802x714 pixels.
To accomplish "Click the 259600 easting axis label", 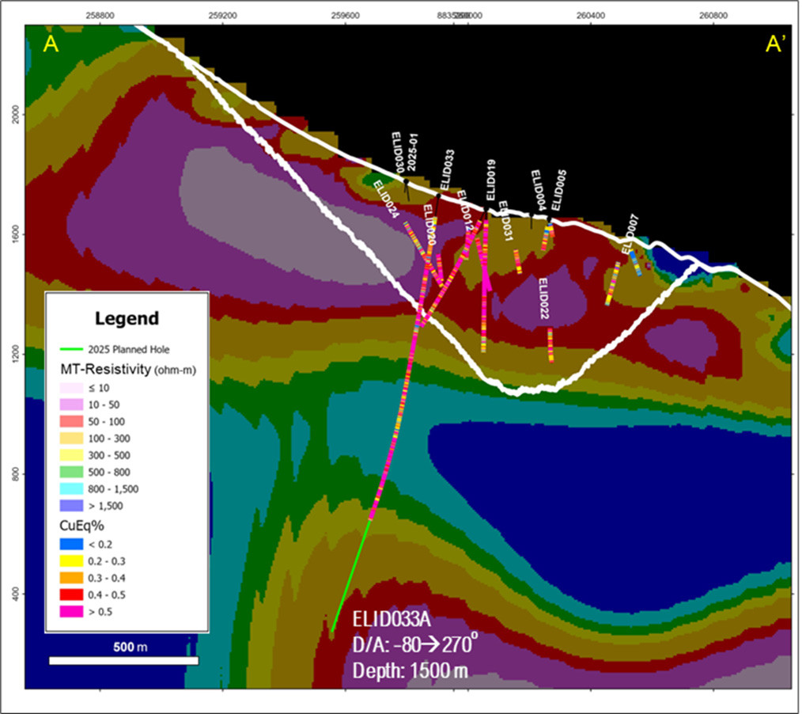I will coord(346,15).
